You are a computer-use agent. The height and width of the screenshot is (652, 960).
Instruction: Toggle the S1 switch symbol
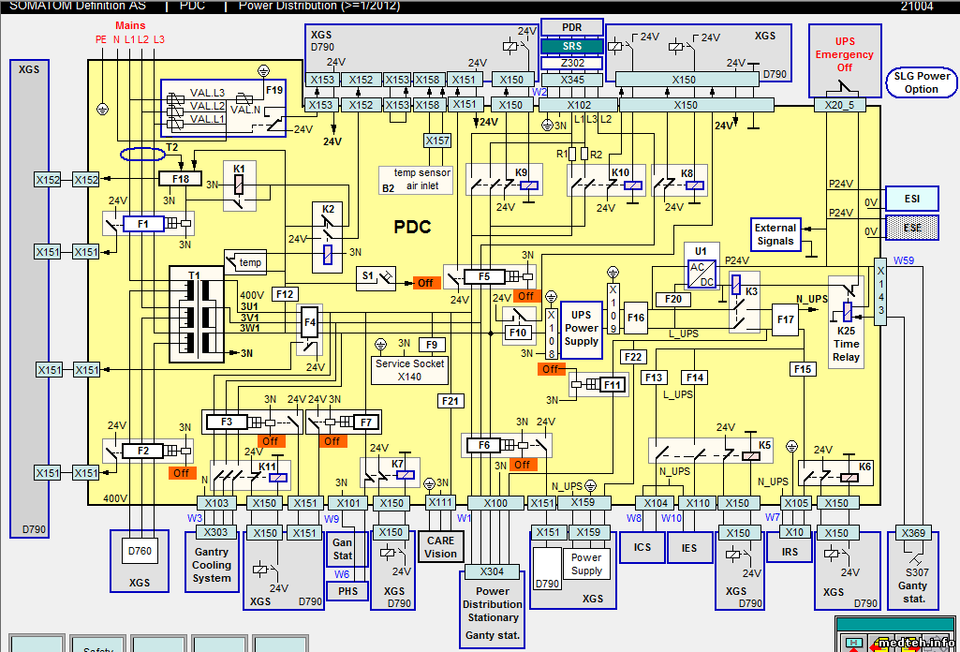pos(378,276)
